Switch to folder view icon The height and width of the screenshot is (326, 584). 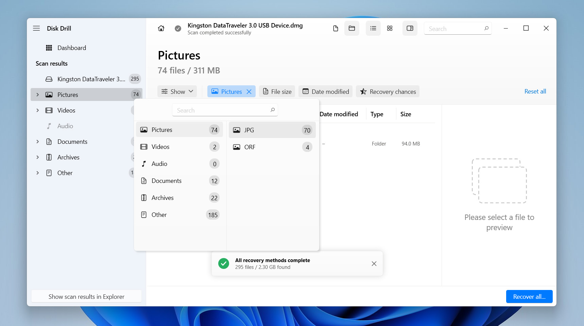[x=352, y=28]
